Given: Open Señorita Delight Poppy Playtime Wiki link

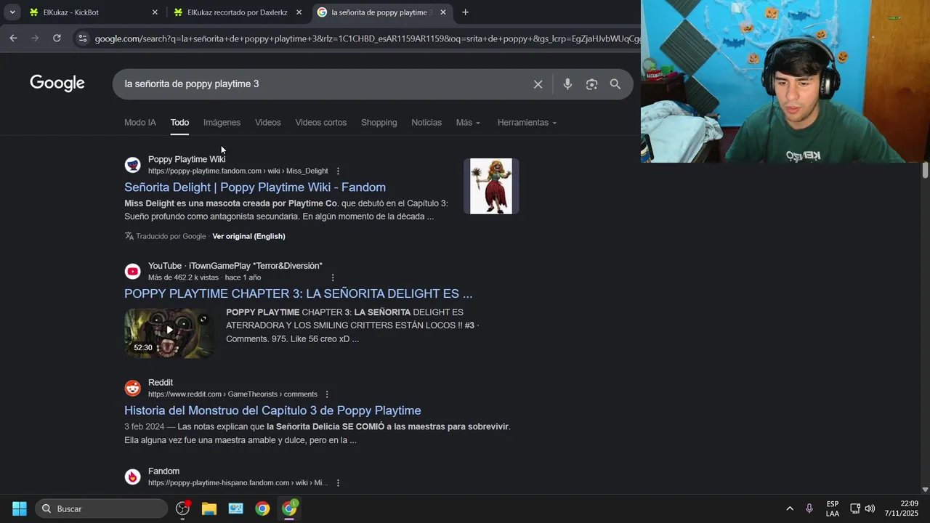Looking at the screenshot, I should point(255,187).
